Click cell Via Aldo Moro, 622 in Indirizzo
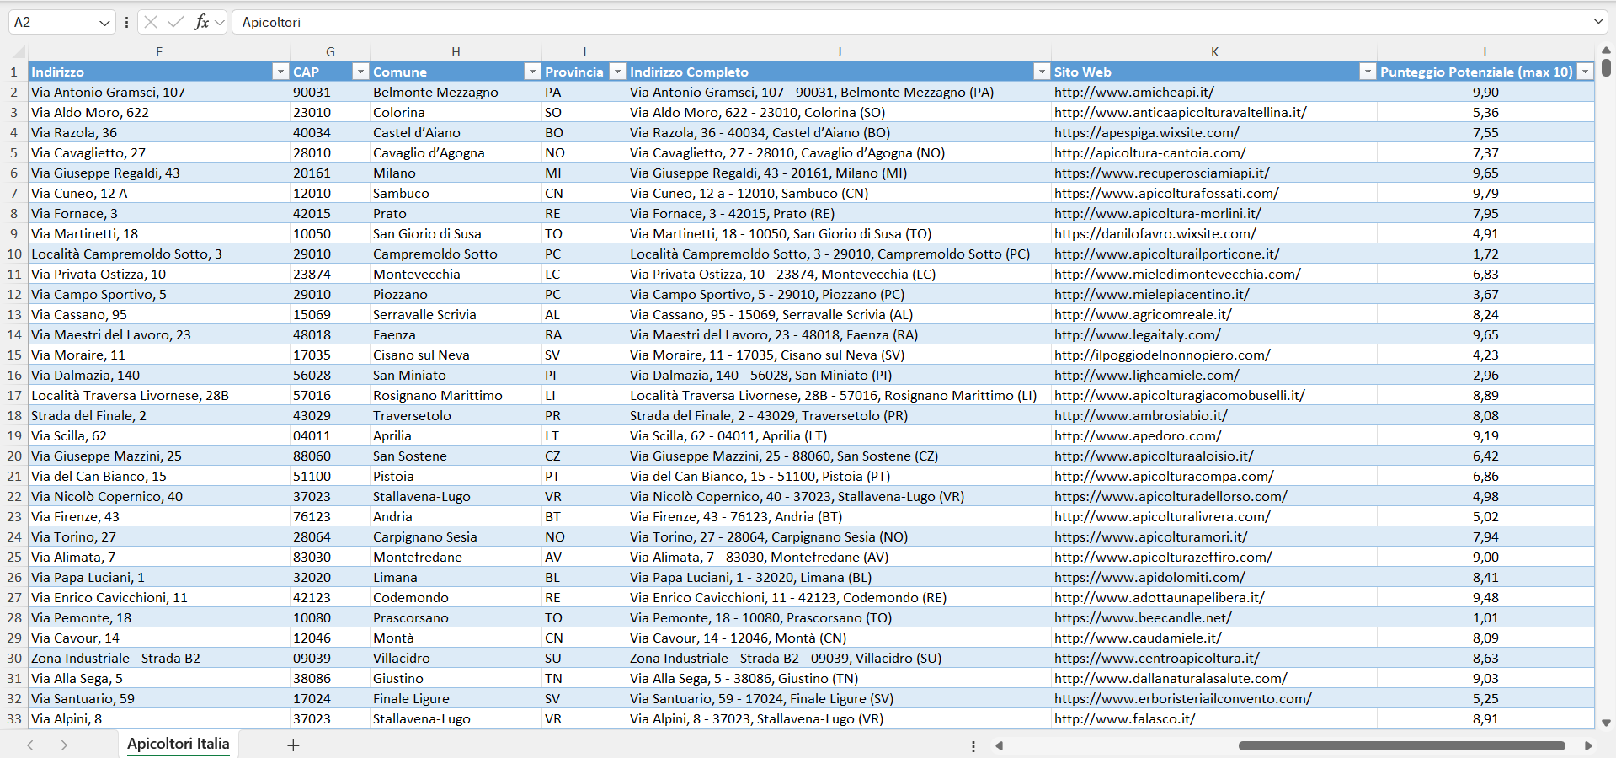The width and height of the screenshot is (1616, 758). (x=159, y=112)
